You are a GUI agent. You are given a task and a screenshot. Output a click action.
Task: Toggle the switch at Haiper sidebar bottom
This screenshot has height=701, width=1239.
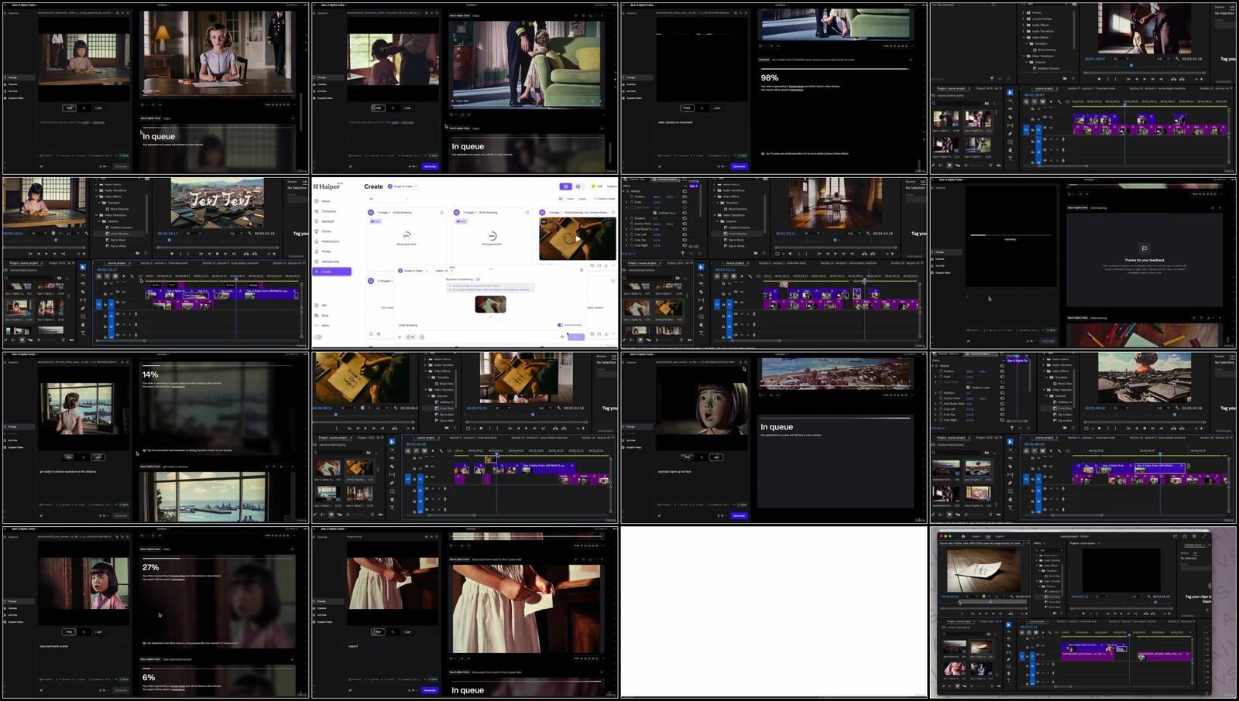[x=317, y=337]
